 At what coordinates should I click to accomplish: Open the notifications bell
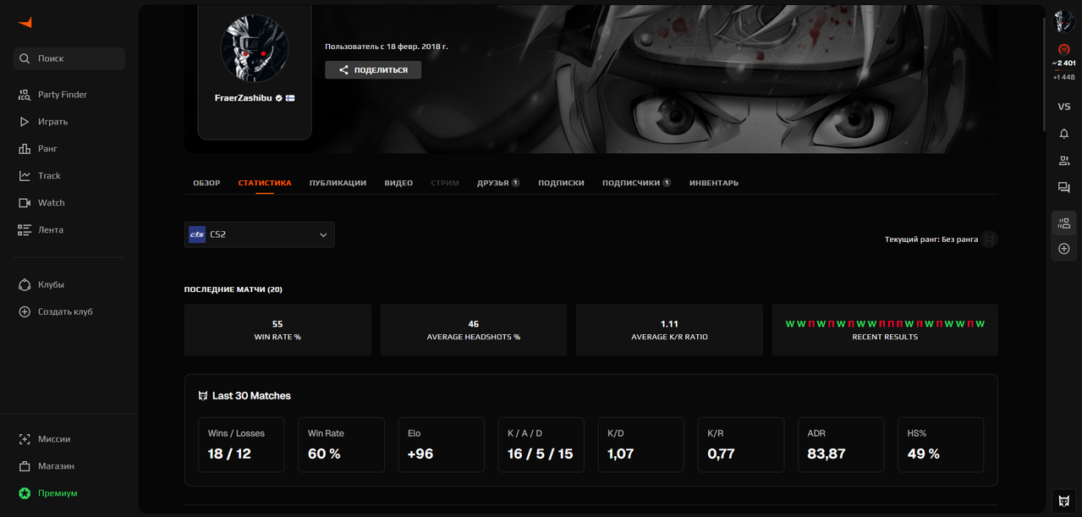(1064, 134)
